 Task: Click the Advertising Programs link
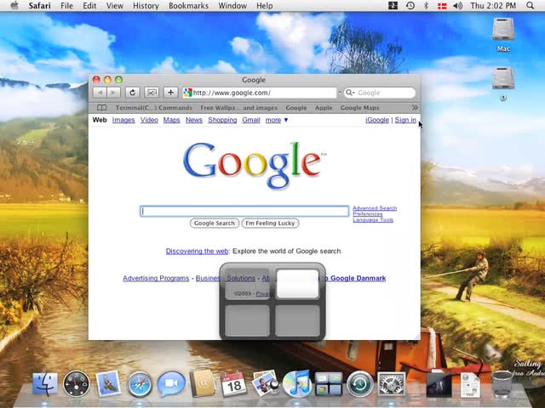click(x=156, y=278)
